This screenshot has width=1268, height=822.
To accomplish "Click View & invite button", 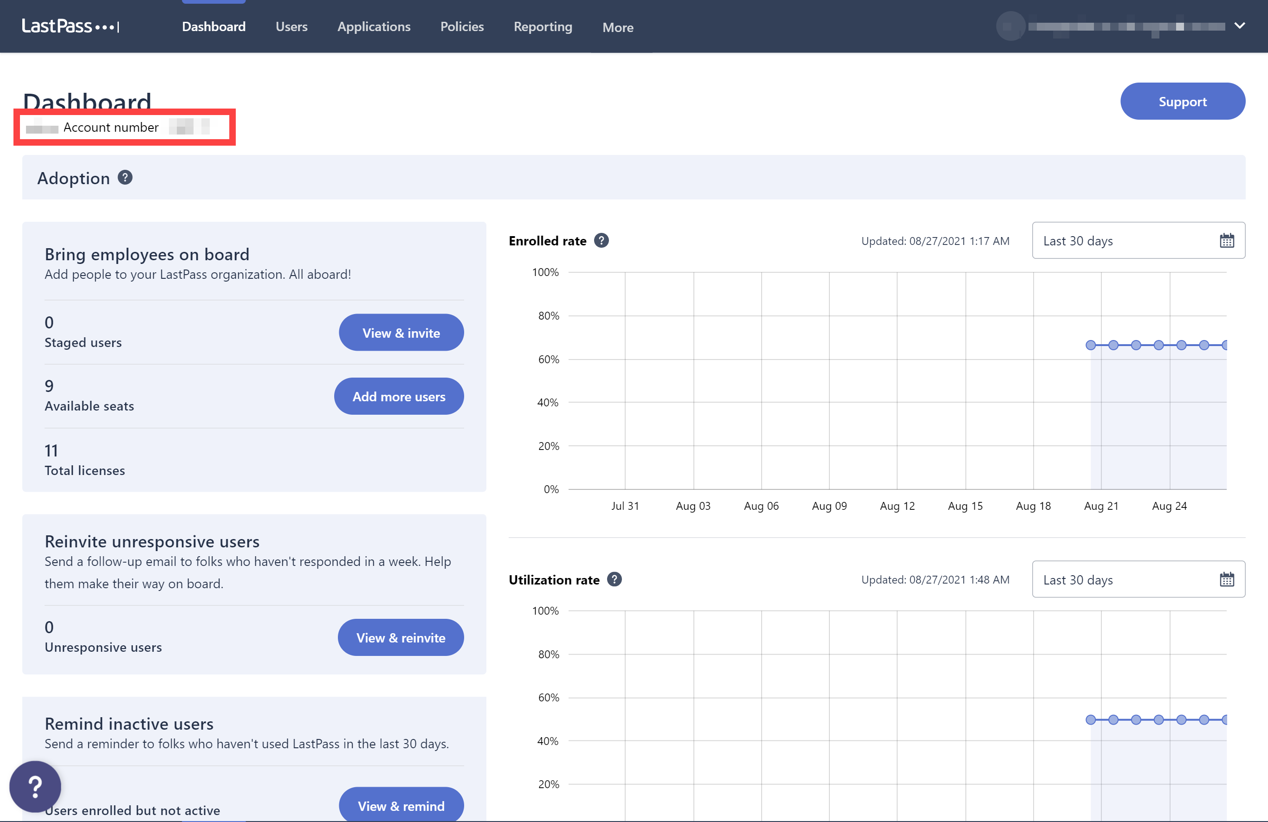I will click(401, 333).
